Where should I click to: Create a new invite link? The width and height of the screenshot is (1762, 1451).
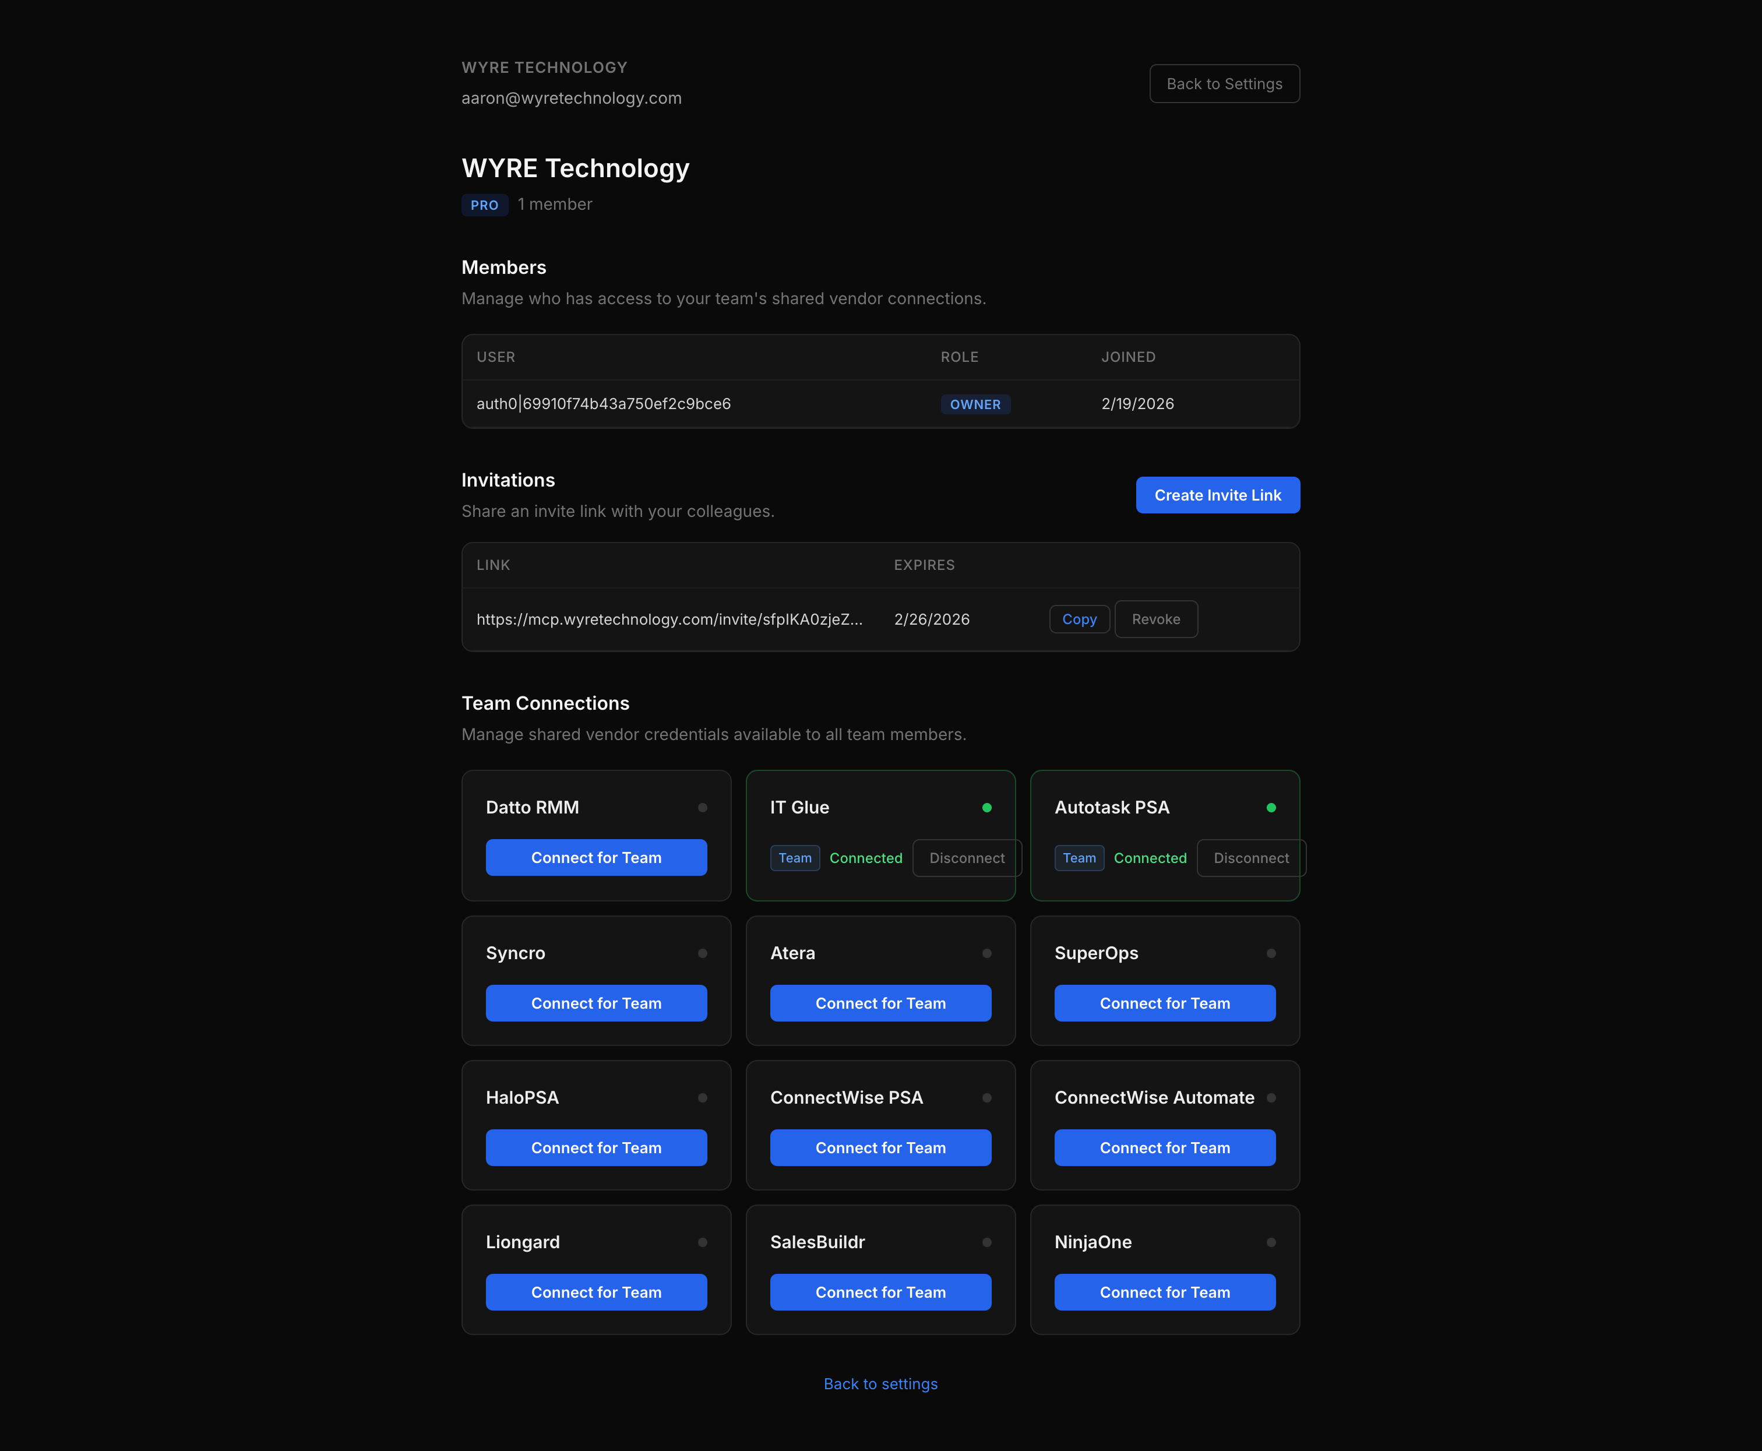[1217, 495]
